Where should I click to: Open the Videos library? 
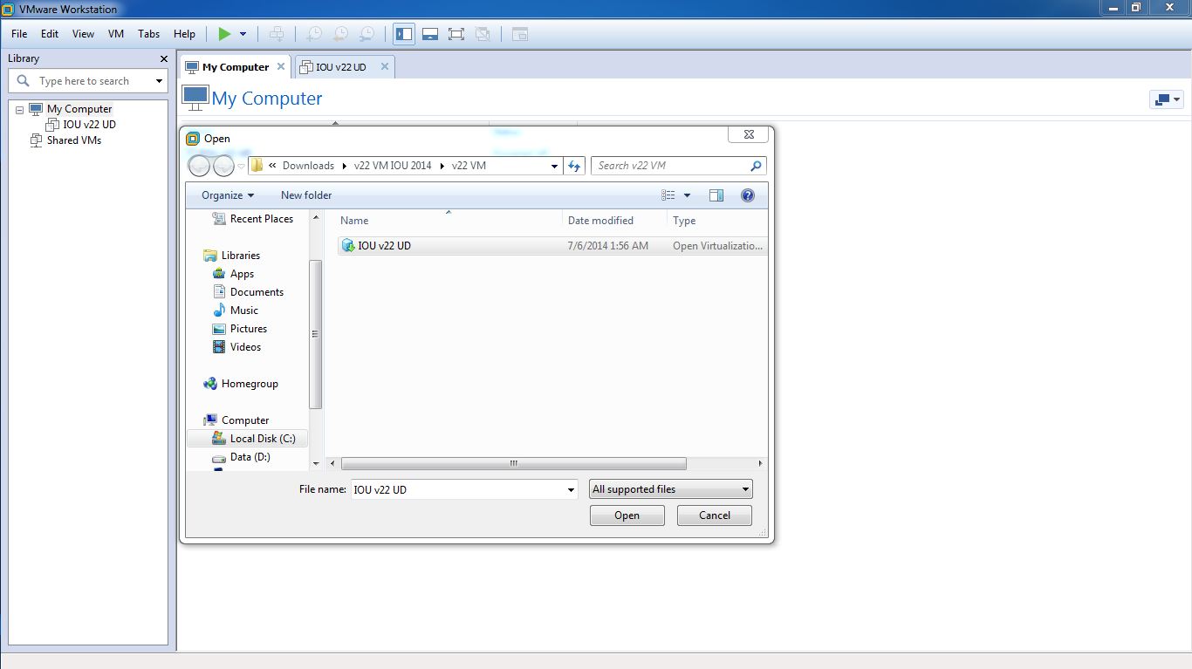click(245, 347)
